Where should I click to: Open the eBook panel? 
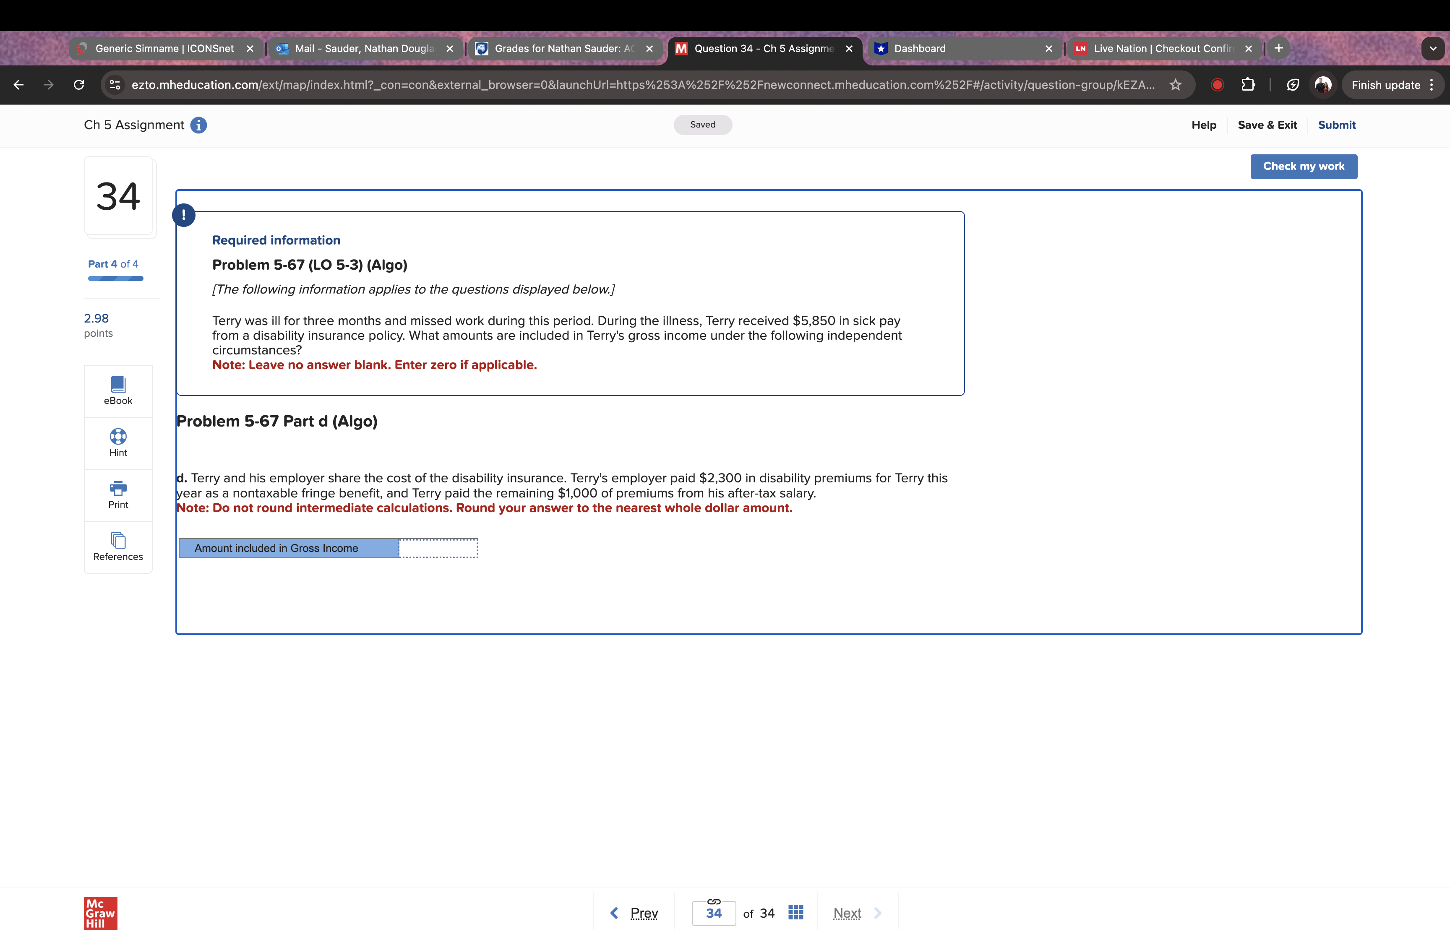pos(118,390)
